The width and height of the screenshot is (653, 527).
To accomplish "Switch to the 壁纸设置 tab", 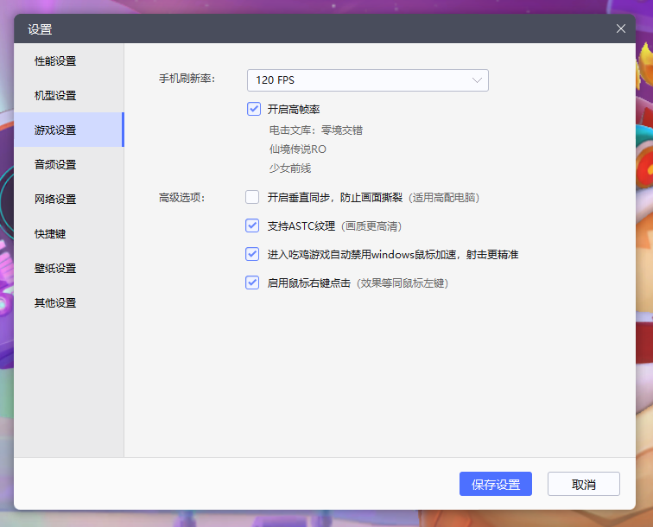I will point(55,269).
